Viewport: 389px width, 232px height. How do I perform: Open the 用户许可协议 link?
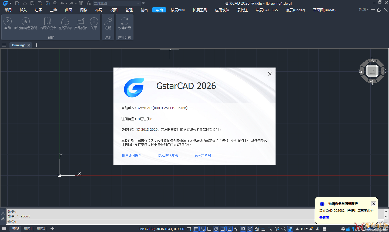pos(132,155)
